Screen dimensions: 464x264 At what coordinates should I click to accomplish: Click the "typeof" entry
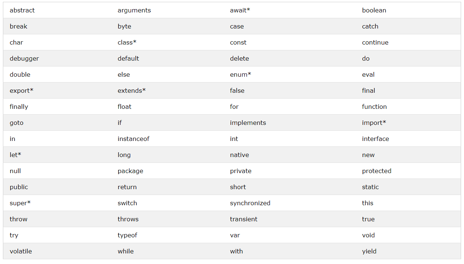click(127, 235)
